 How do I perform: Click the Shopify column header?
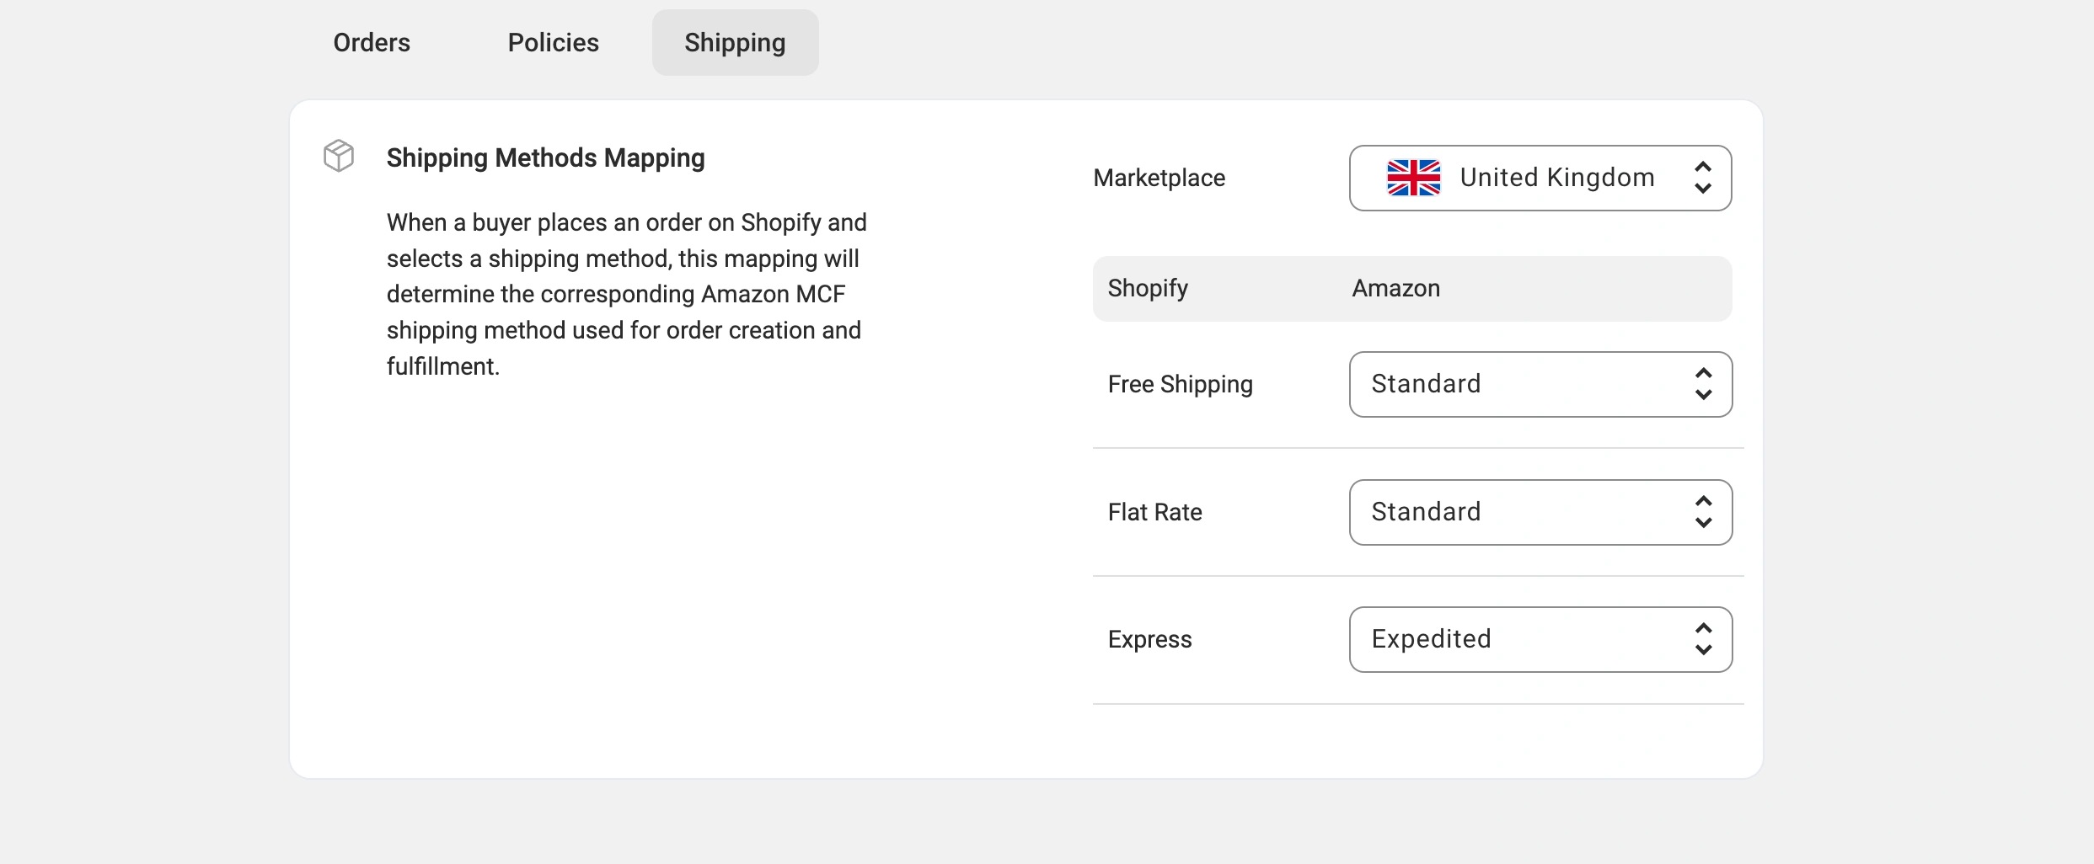(x=1148, y=289)
